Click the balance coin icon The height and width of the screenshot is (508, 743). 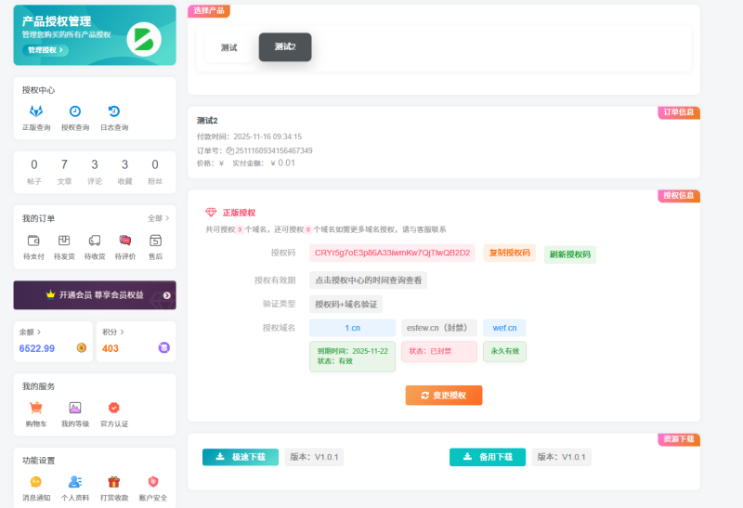click(82, 348)
